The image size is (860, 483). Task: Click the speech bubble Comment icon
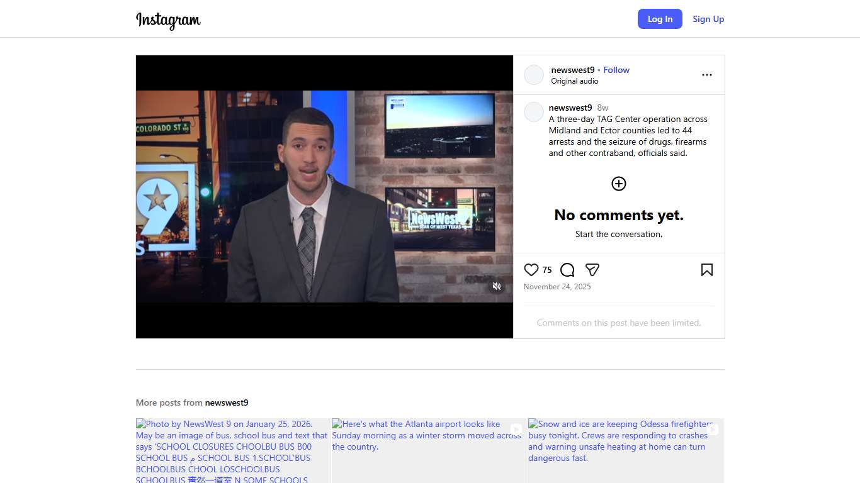pyautogui.click(x=567, y=270)
